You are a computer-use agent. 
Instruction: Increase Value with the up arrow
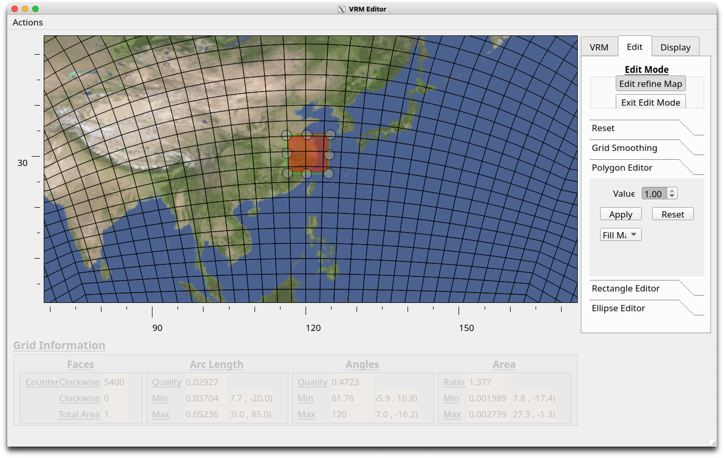tap(672, 191)
